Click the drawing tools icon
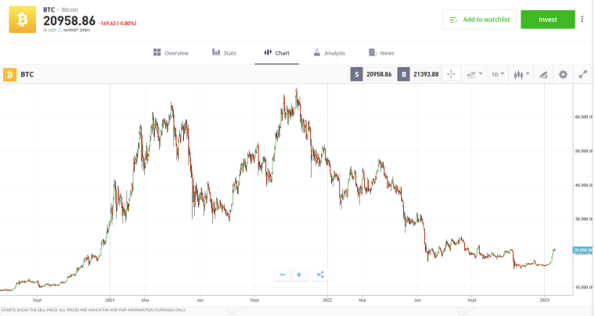The height and width of the screenshot is (316, 595). point(543,74)
